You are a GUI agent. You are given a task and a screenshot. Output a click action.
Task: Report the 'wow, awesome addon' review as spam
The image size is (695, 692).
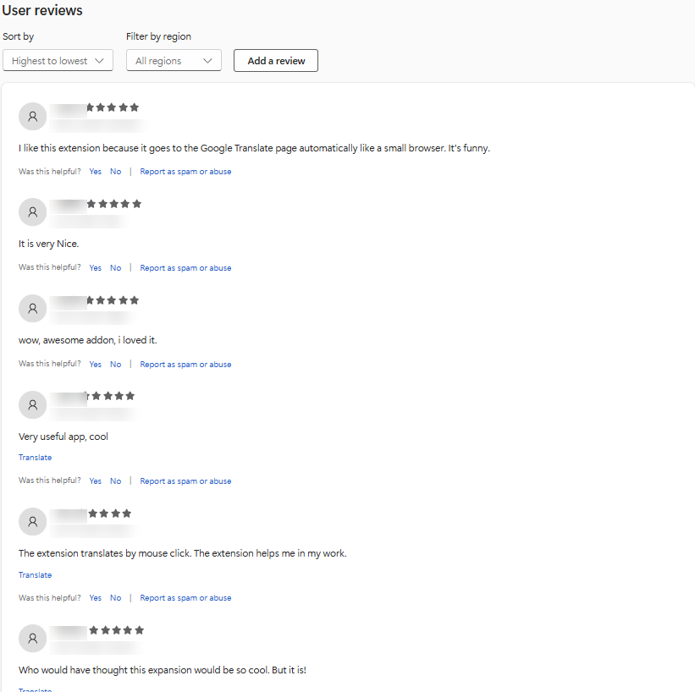[185, 364]
